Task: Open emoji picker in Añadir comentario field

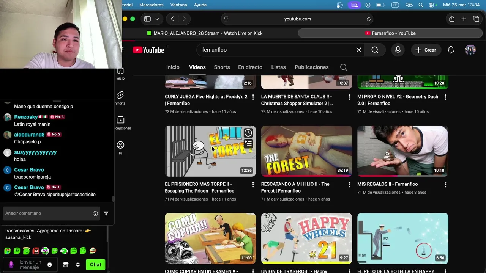Action: coord(95,213)
